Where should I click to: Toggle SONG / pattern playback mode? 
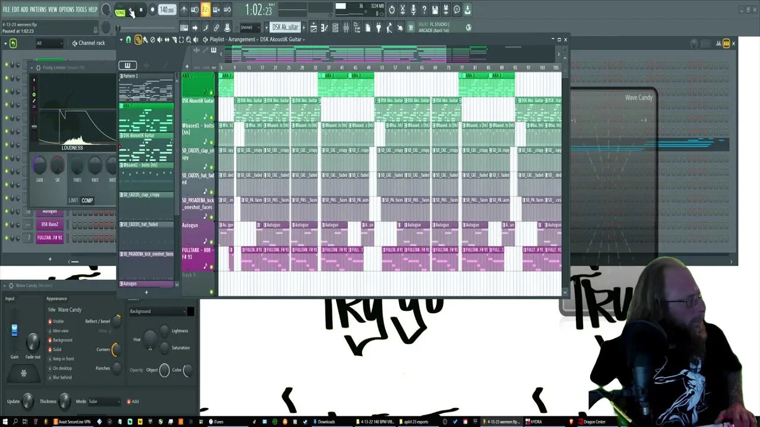120,12
